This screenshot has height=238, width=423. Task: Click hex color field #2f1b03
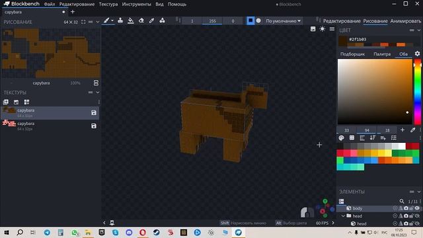click(x=358, y=40)
